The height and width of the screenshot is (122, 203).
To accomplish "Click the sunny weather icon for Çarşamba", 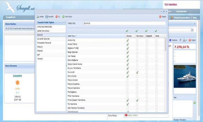I will [x=18, y=83].
